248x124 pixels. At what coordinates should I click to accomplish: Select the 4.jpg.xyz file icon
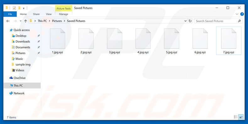pos(143,38)
